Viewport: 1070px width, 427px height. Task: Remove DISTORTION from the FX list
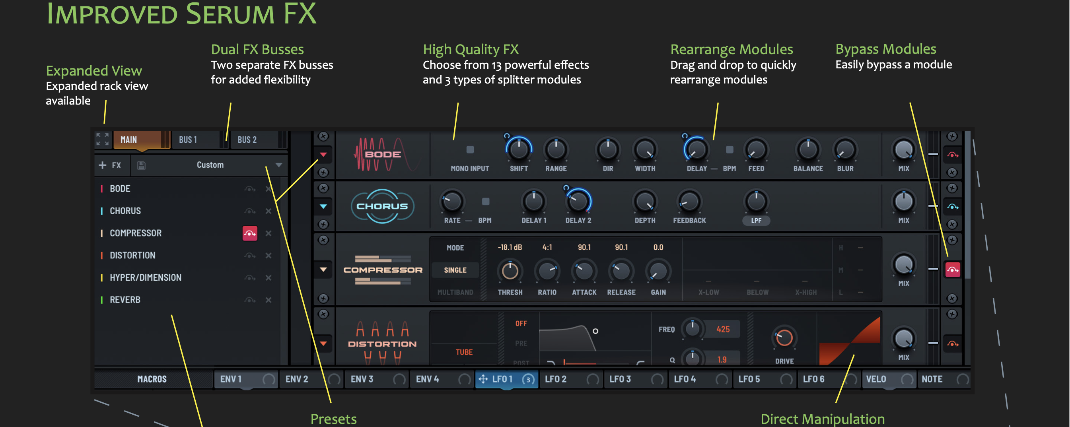[x=268, y=256]
